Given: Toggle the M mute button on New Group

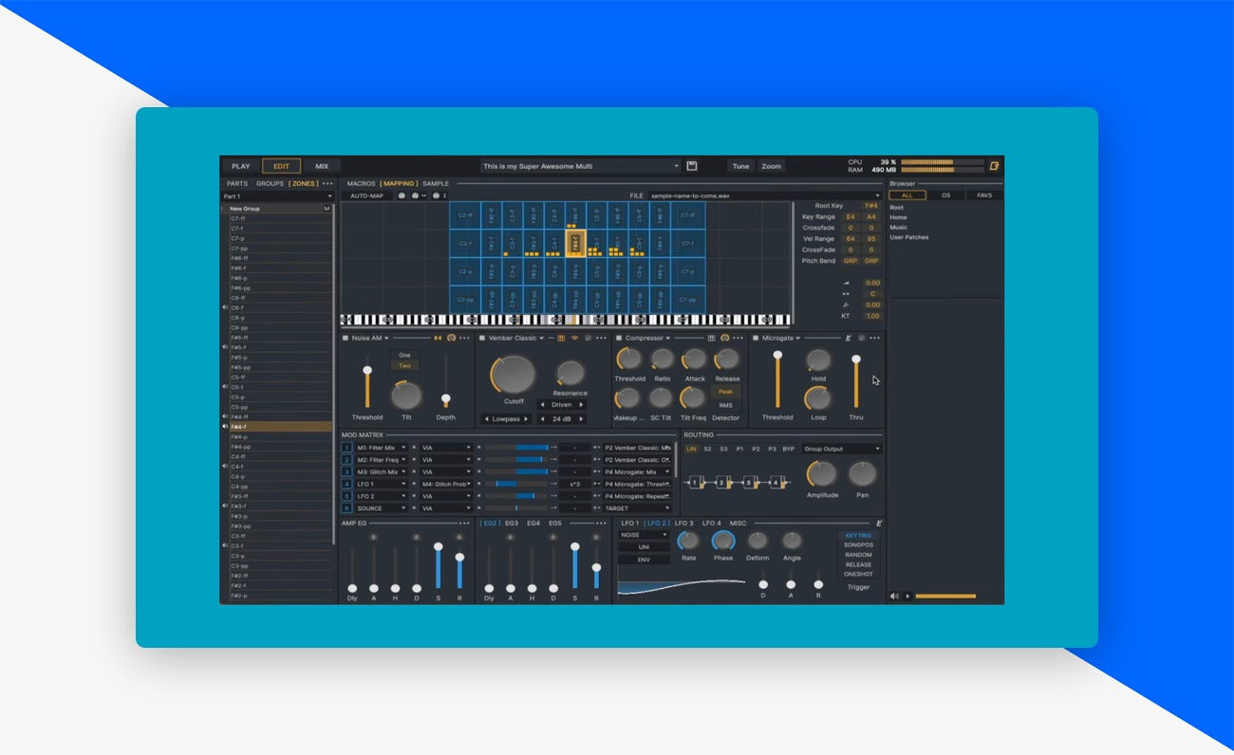Looking at the screenshot, I should 327,208.
